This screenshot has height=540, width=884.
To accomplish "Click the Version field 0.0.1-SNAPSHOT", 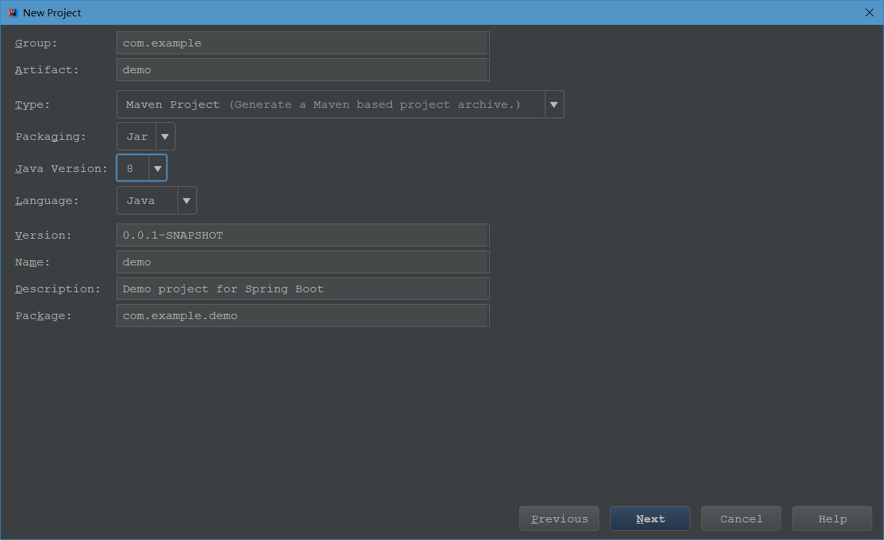I will tap(303, 235).
